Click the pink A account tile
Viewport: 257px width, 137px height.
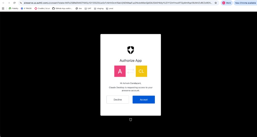(x=120, y=71)
